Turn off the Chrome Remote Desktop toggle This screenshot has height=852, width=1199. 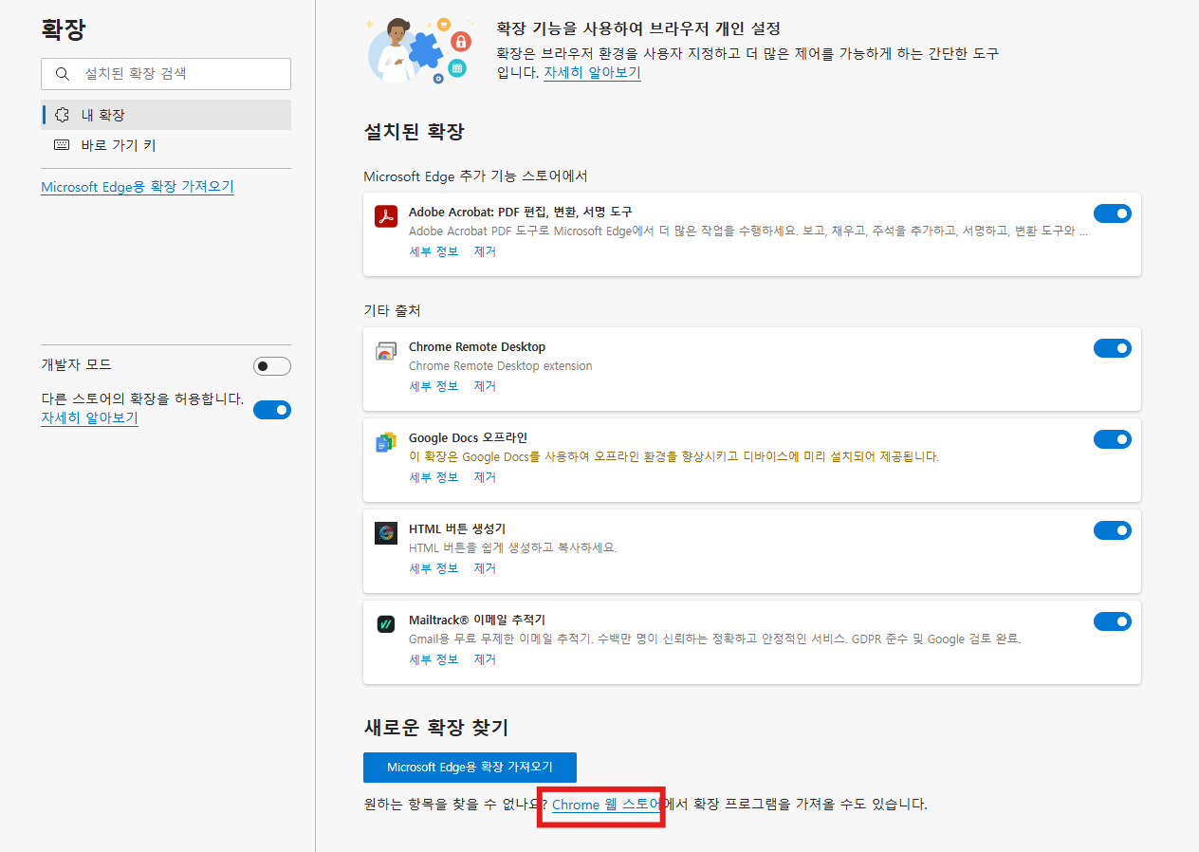(x=1113, y=348)
